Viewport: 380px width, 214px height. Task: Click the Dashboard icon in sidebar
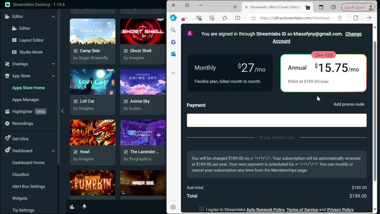point(8,150)
